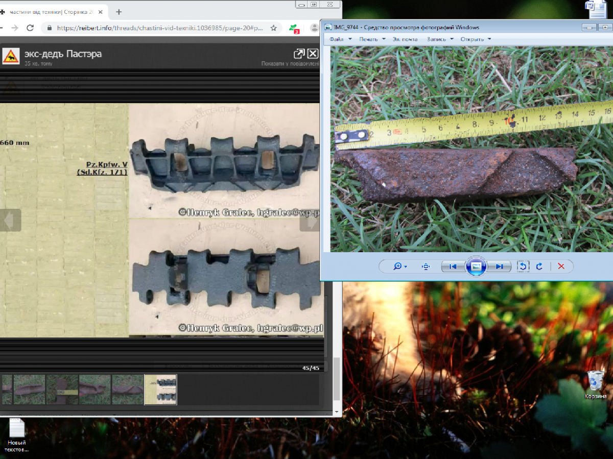
Task: Open the zoom magnifier in photo viewer
Action: coord(399,267)
